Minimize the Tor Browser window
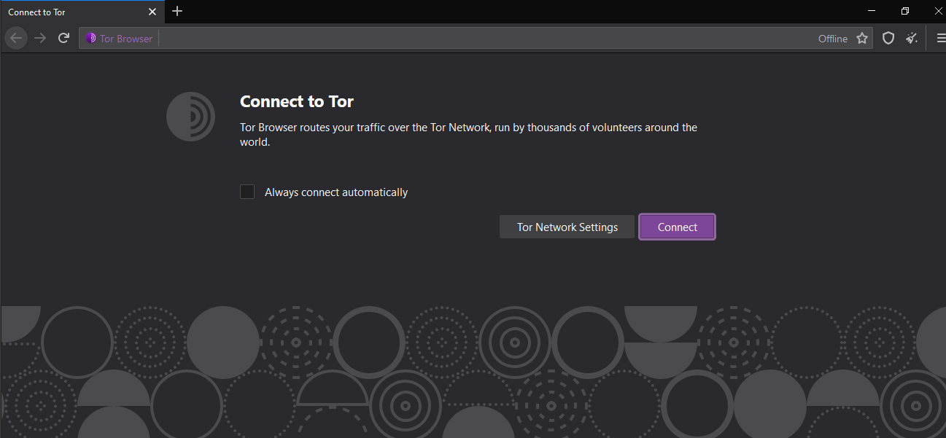The width and height of the screenshot is (946, 438). click(872, 11)
